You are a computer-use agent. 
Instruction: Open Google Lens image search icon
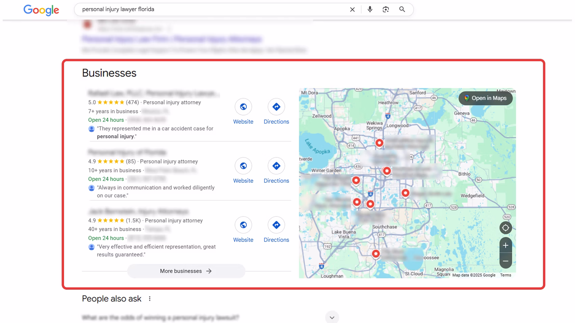386,9
